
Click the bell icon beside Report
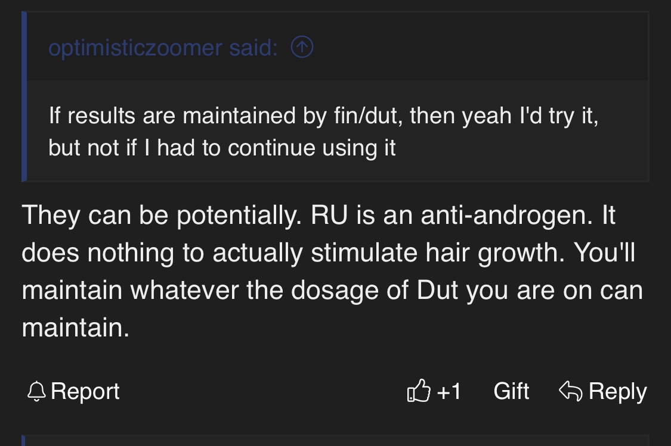click(x=36, y=391)
